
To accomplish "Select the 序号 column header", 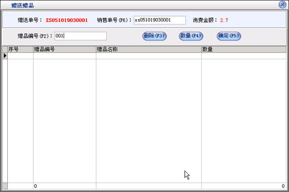I will coord(20,49).
